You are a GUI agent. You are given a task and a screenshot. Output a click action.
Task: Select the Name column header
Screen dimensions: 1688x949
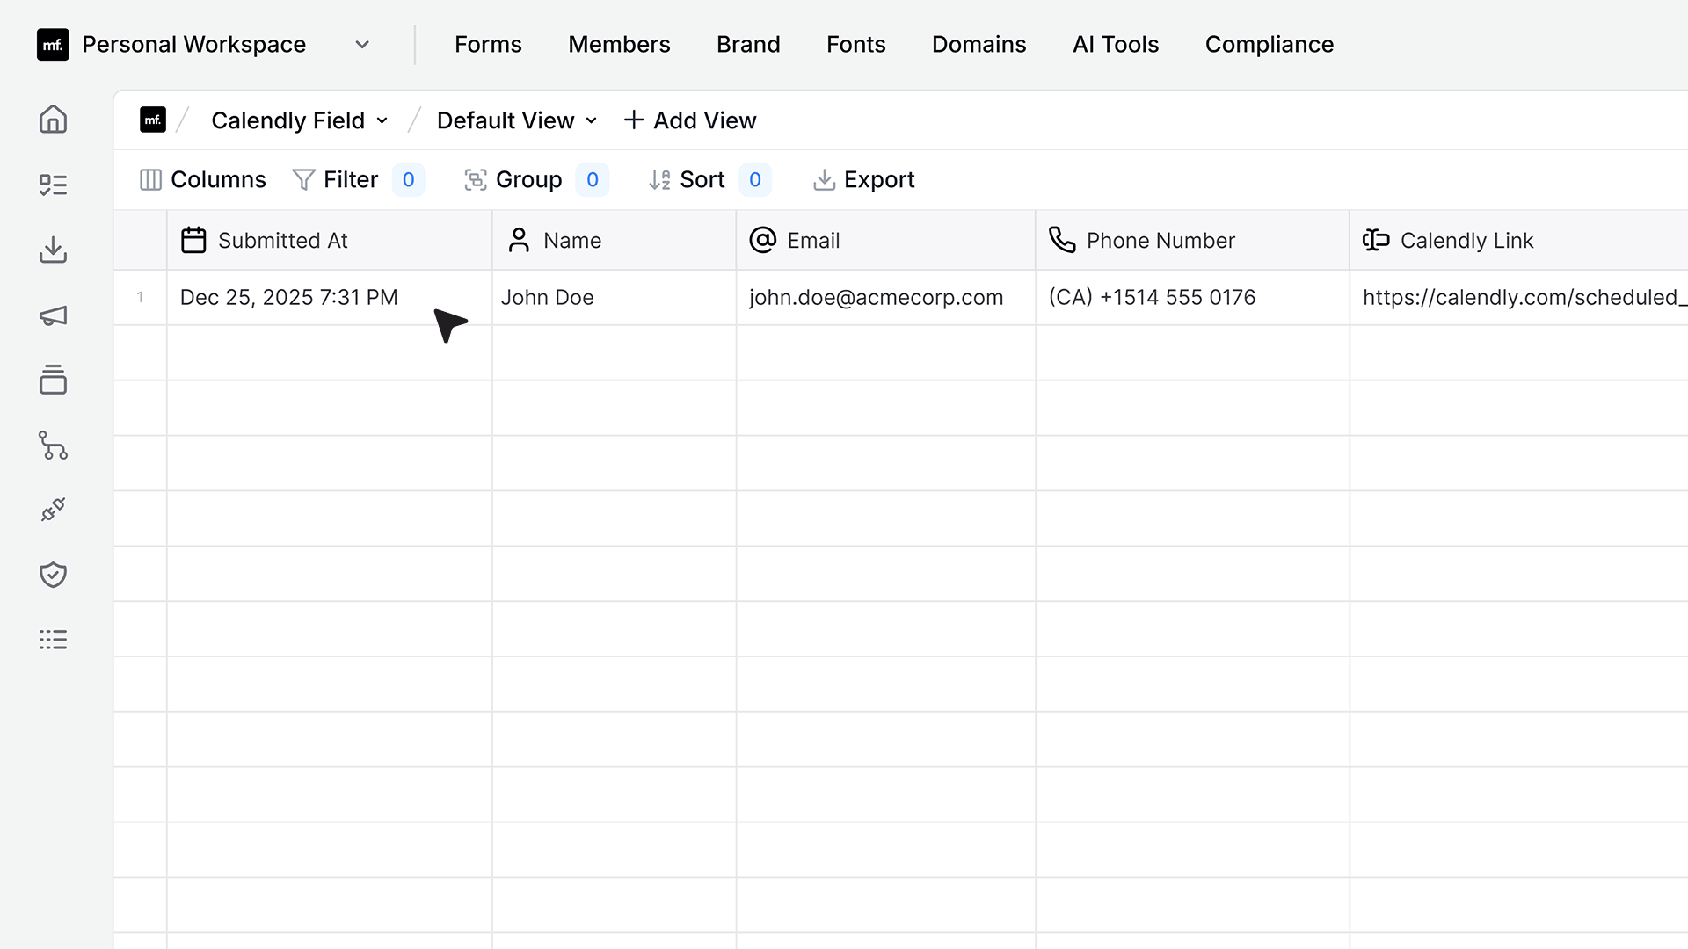point(615,240)
